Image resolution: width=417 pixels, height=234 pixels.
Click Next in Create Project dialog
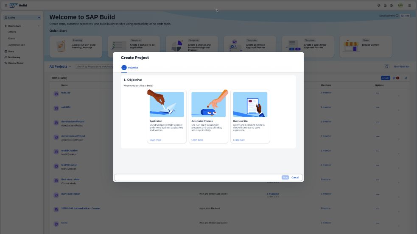285,177
